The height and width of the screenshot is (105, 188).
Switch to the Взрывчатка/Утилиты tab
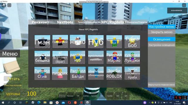(136, 22)
